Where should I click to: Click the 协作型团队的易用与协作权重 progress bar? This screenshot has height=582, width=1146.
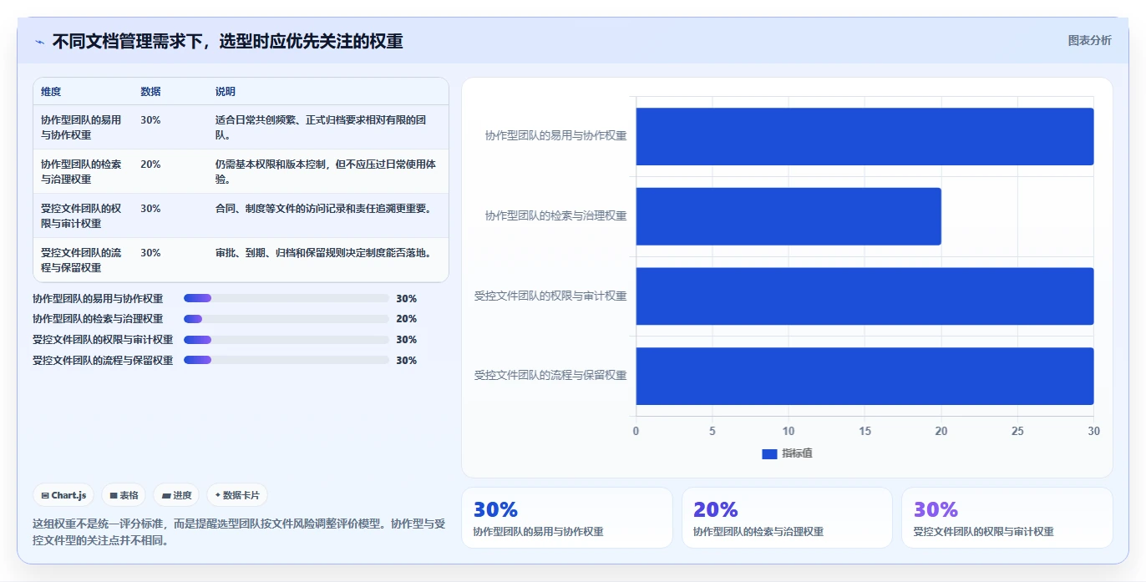pyautogui.click(x=286, y=298)
